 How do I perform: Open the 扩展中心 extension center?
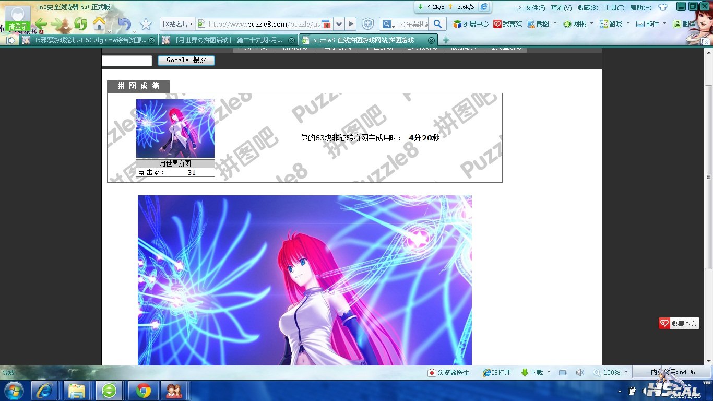point(471,24)
